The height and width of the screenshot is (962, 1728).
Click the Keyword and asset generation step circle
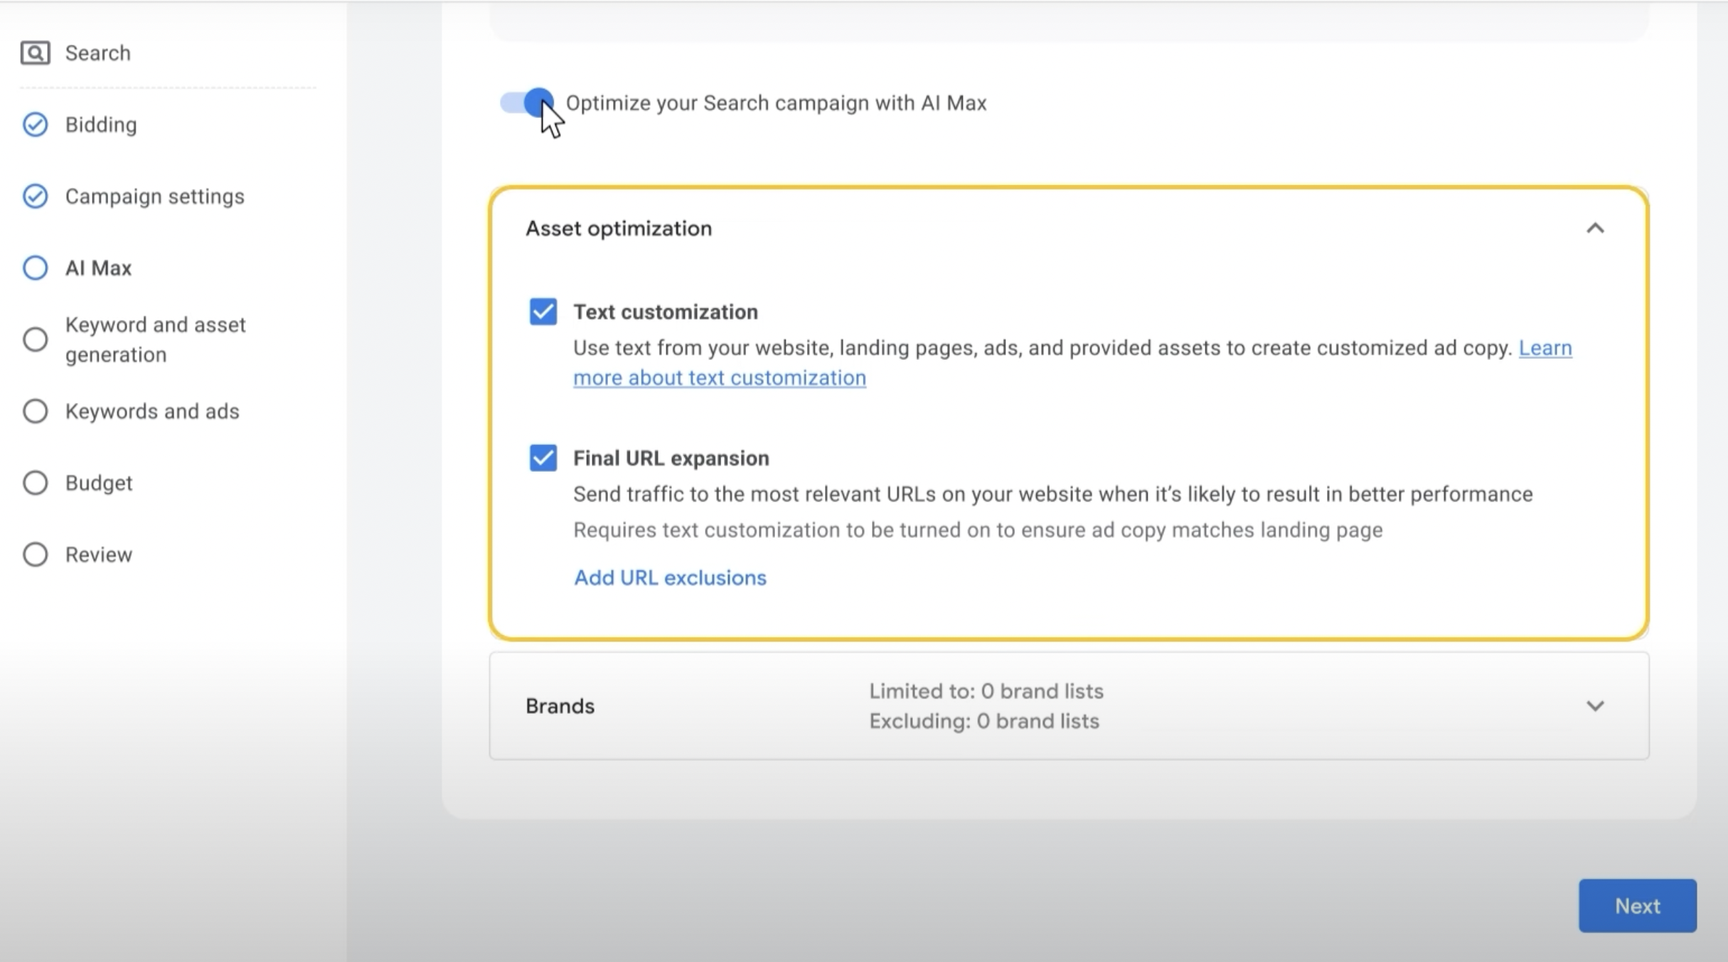click(35, 340)
